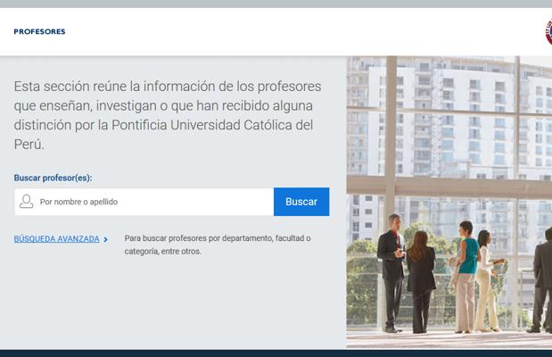552x357 pixels.
Task: Click the 'Buscar profesor(es):' label
Action: point(53,178)
